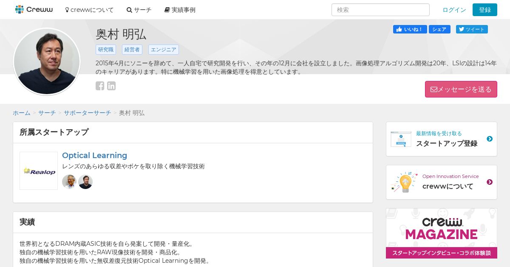Image resolution: width=510 pixels, height=267 pixels.
Task: Click the gray-haired member avatar
Action: pyautogui.click(x=69, y=182)
